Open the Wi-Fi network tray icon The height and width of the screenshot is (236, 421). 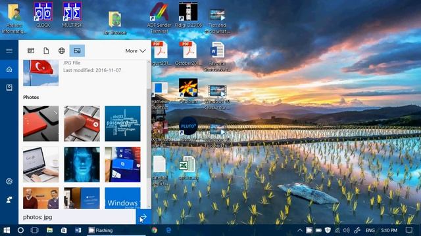click(337, 230)
